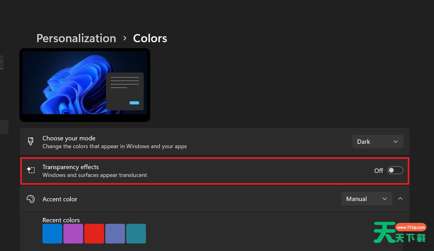Click the mode description starting 'Change the colors'
The height and width of the screenshot is (251, 434).
coord(115,146)
